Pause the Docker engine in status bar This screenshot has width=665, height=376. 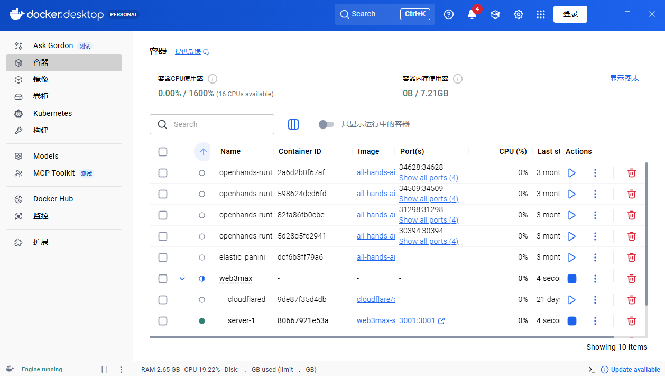pos(104,370)
